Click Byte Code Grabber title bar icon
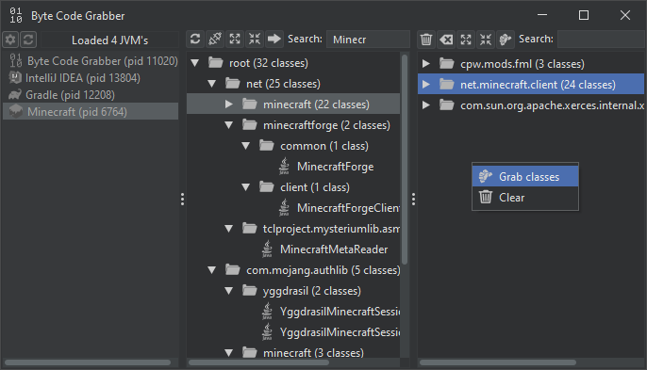This screenshot has height=370, width=647. 16,15
